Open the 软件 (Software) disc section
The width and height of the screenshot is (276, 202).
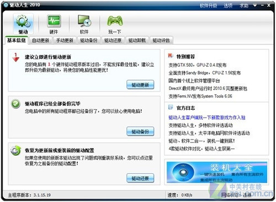coord(84,24)
